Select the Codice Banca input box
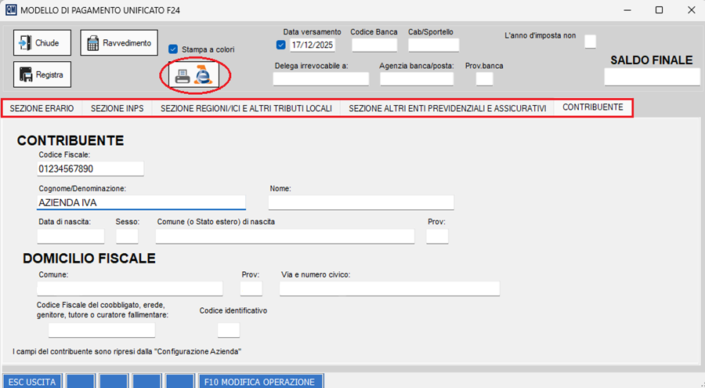This screenshot has width=705, height=388. click(374, 45)
